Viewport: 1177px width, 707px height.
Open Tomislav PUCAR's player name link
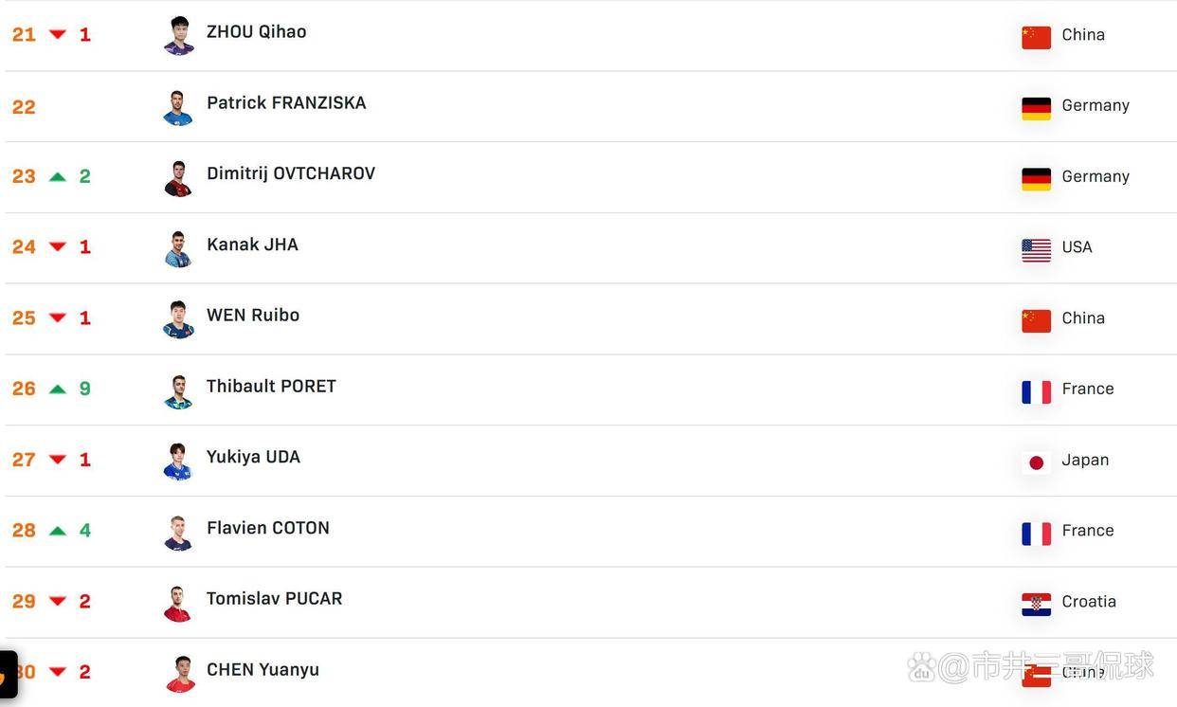click(274, 599)
